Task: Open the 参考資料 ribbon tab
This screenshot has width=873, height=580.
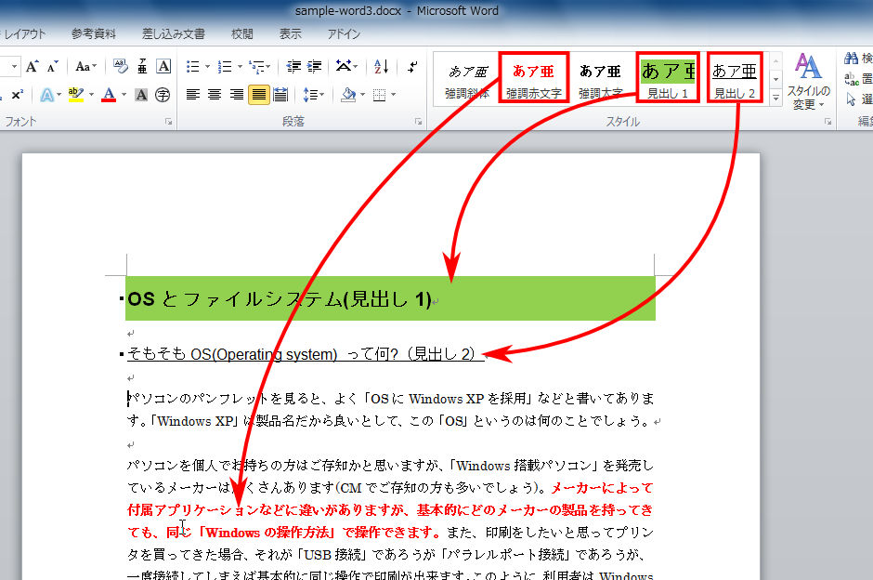Action: (94, 34)
